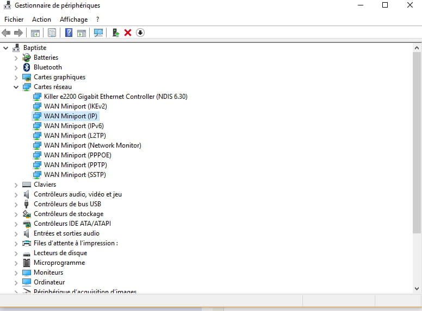Click the vertical scrollbar down arrow
This screenshot has width=422, height=311.
click(417, 289)
